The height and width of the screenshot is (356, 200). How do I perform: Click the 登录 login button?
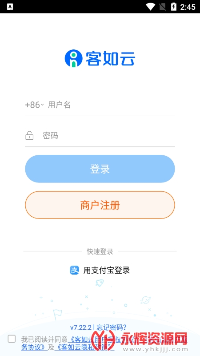(100, 169)
